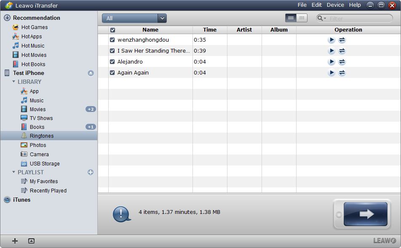The height and width of the screenshot is (248, 401).
Task: Switch to grid thumbnail view
Action: 302,18
